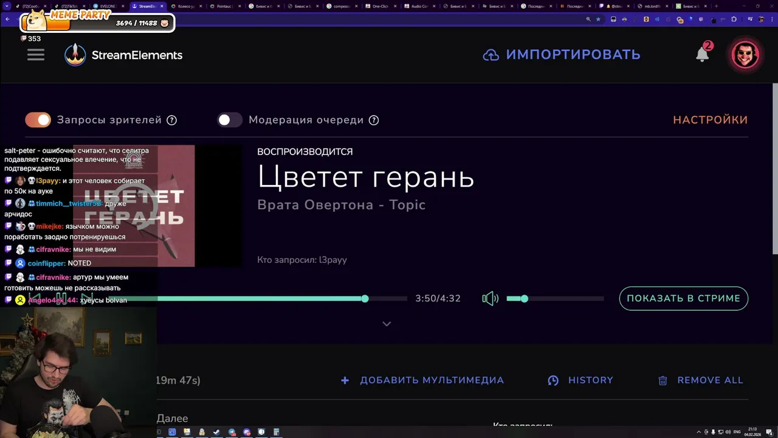Open Telegram from the taskbar

(x=232, y=432)
